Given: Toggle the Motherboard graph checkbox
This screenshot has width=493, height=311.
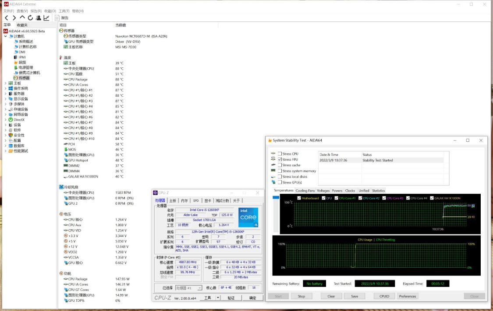Looking at the screenshot, I should coord(299,198).
